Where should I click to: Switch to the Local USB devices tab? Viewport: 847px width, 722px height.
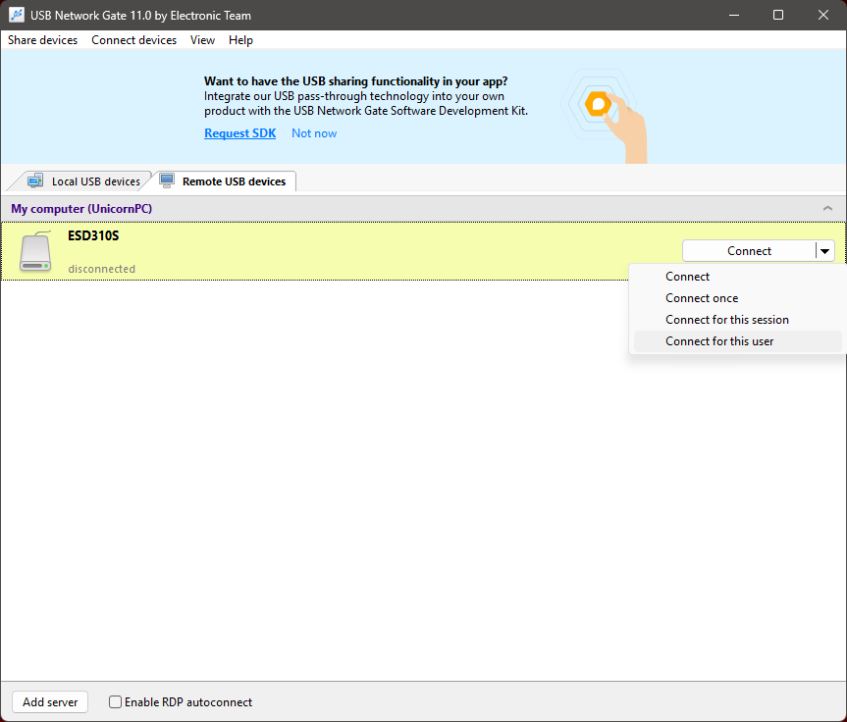pos(95,181)
